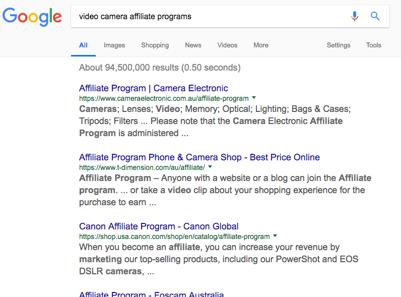Open Affiliate Program Phone & Camera Shop result
401x297 pixels.
pyautogui.click(x=199, y=157)
